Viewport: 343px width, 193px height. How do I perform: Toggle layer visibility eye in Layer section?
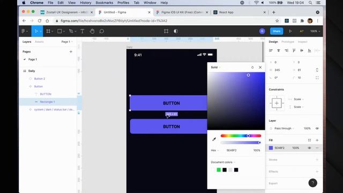coord(317,129)
